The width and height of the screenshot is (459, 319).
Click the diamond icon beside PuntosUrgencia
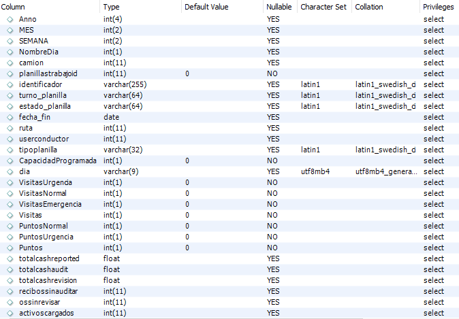[10, 237]
